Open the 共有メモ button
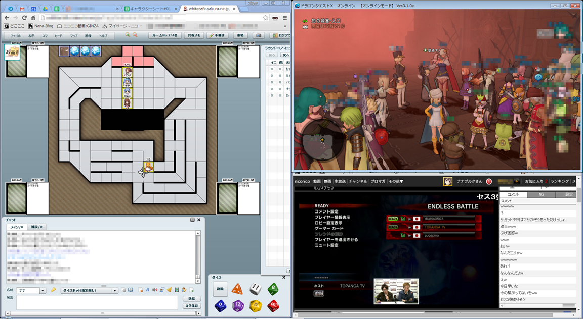This screenshot has height=319, width=583. (x=194, y=35)
